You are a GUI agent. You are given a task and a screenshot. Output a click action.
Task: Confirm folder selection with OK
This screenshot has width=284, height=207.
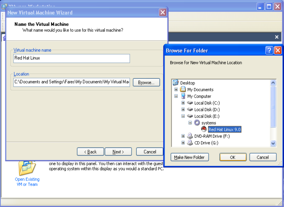click(233, 157)
